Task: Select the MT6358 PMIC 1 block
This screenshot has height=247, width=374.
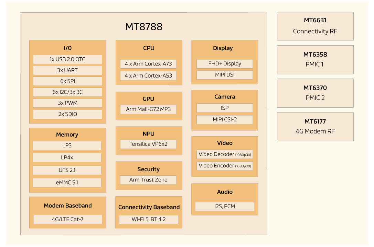Action: point(315,60)
